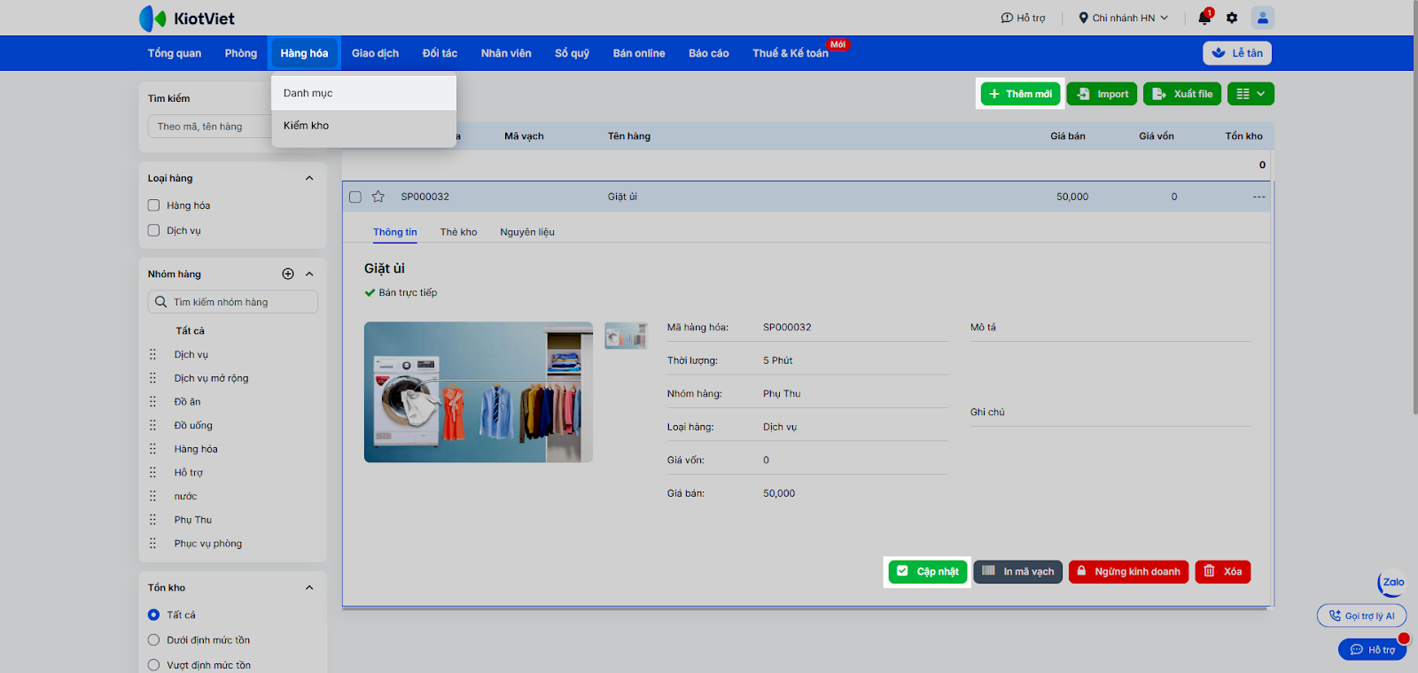Open the blue Hỗ trợ chat bubble
The width and height of the screenshot is (1418, 673).
[x=1372, y=650]
